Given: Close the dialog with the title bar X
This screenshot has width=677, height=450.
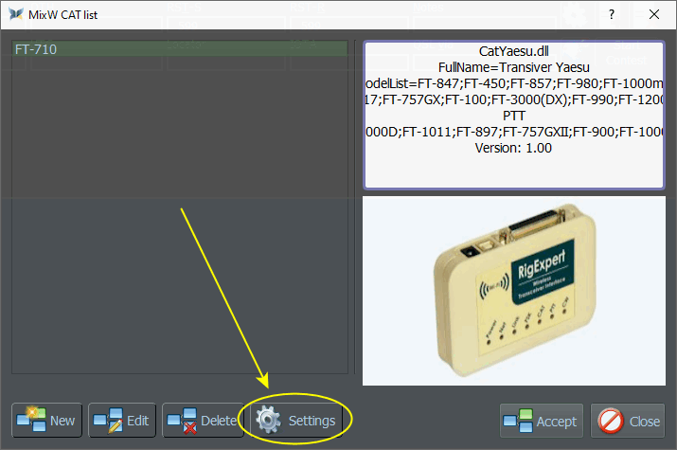Looking at the screenshot, I should [x=654, y=14].
